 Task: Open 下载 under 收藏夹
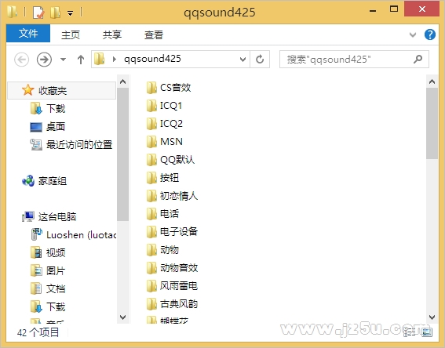56,108
